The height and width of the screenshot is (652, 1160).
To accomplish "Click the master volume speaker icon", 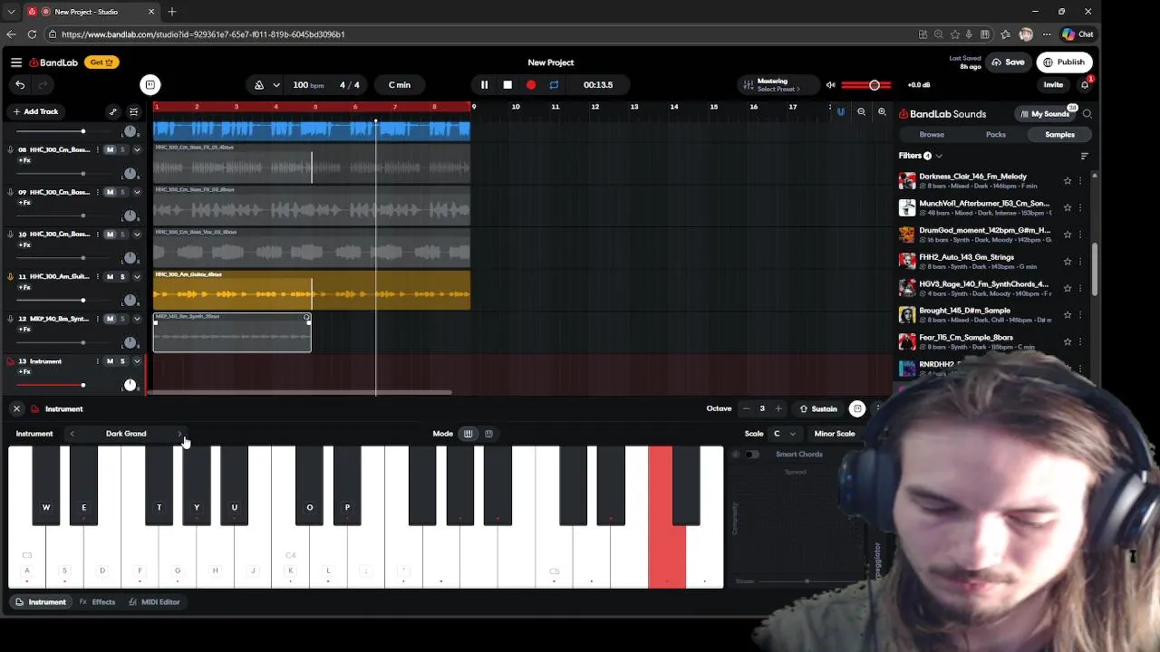I will click(830, 85).
